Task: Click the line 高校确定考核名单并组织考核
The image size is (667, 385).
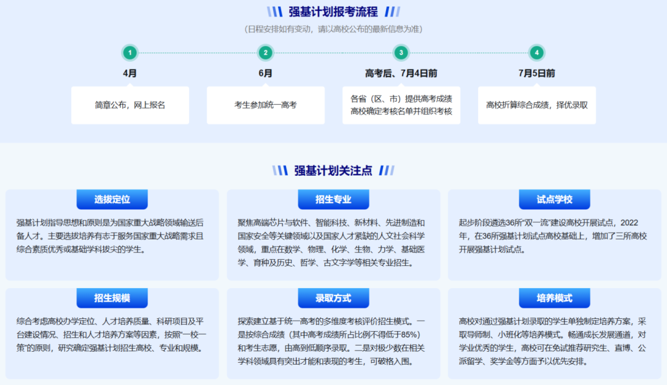Action: click(x=401, y=111)
